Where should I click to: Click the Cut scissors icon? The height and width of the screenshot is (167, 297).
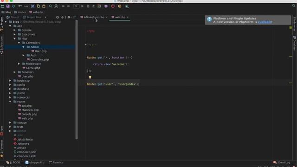(x=32, y=6)
